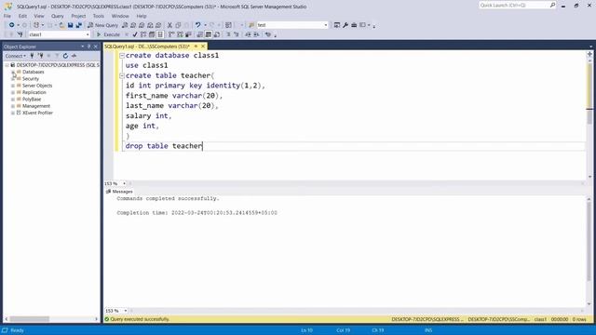Screen dimensions: 596x335
Task: Open the Messages pane zoom dropdown
Action: click(x=125, y=311)
